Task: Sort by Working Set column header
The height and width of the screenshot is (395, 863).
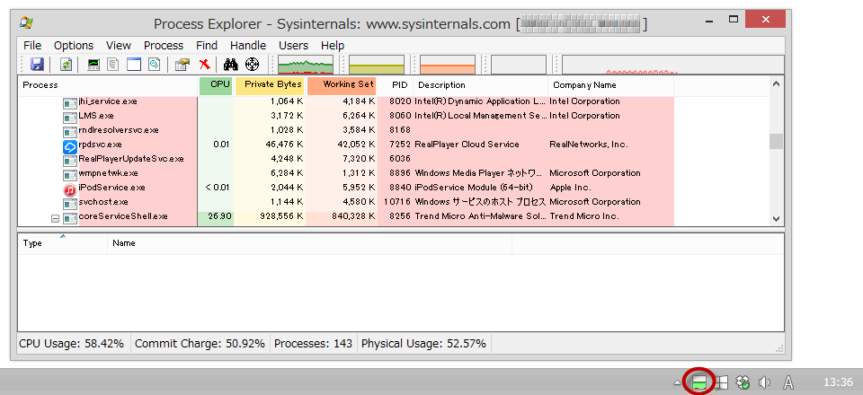Action: point(342,85)
